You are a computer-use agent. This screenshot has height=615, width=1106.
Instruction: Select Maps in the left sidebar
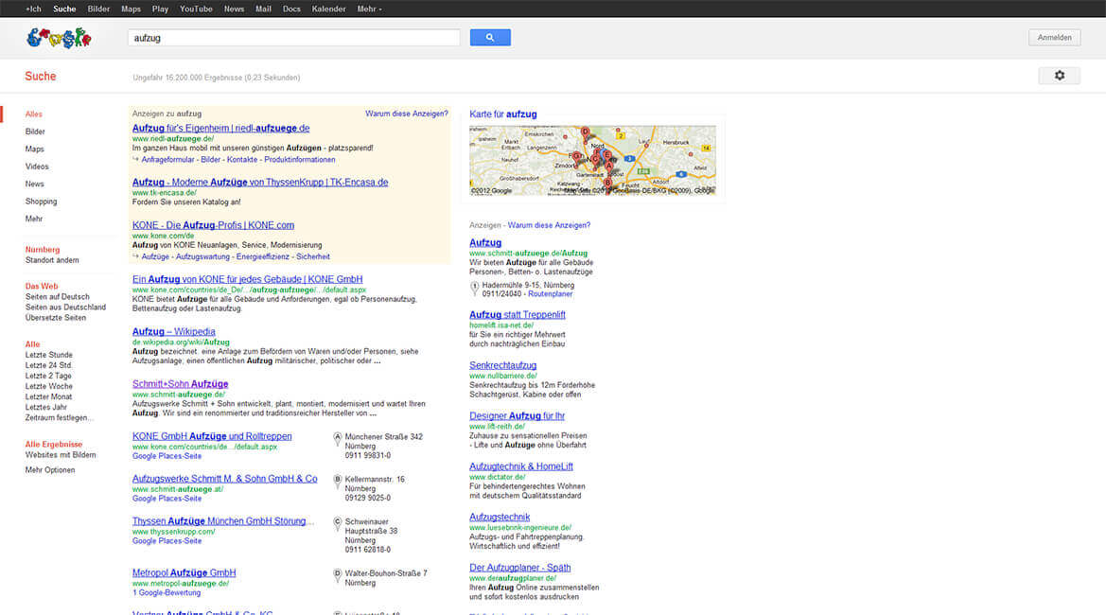(x=35, y=149)
